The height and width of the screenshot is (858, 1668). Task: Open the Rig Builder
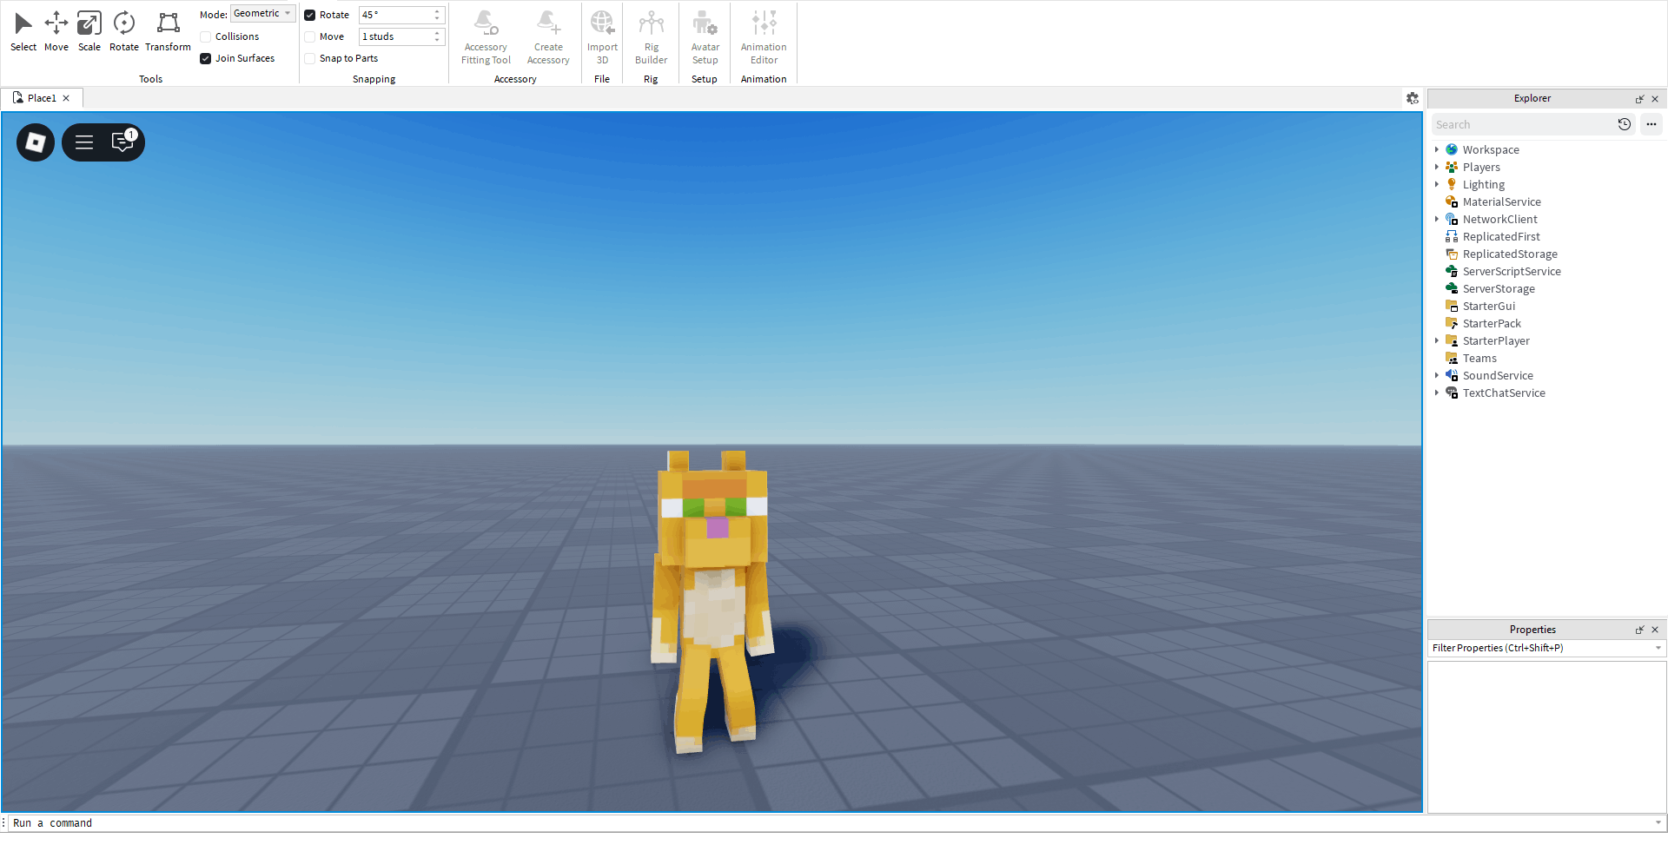pos(651,37)
